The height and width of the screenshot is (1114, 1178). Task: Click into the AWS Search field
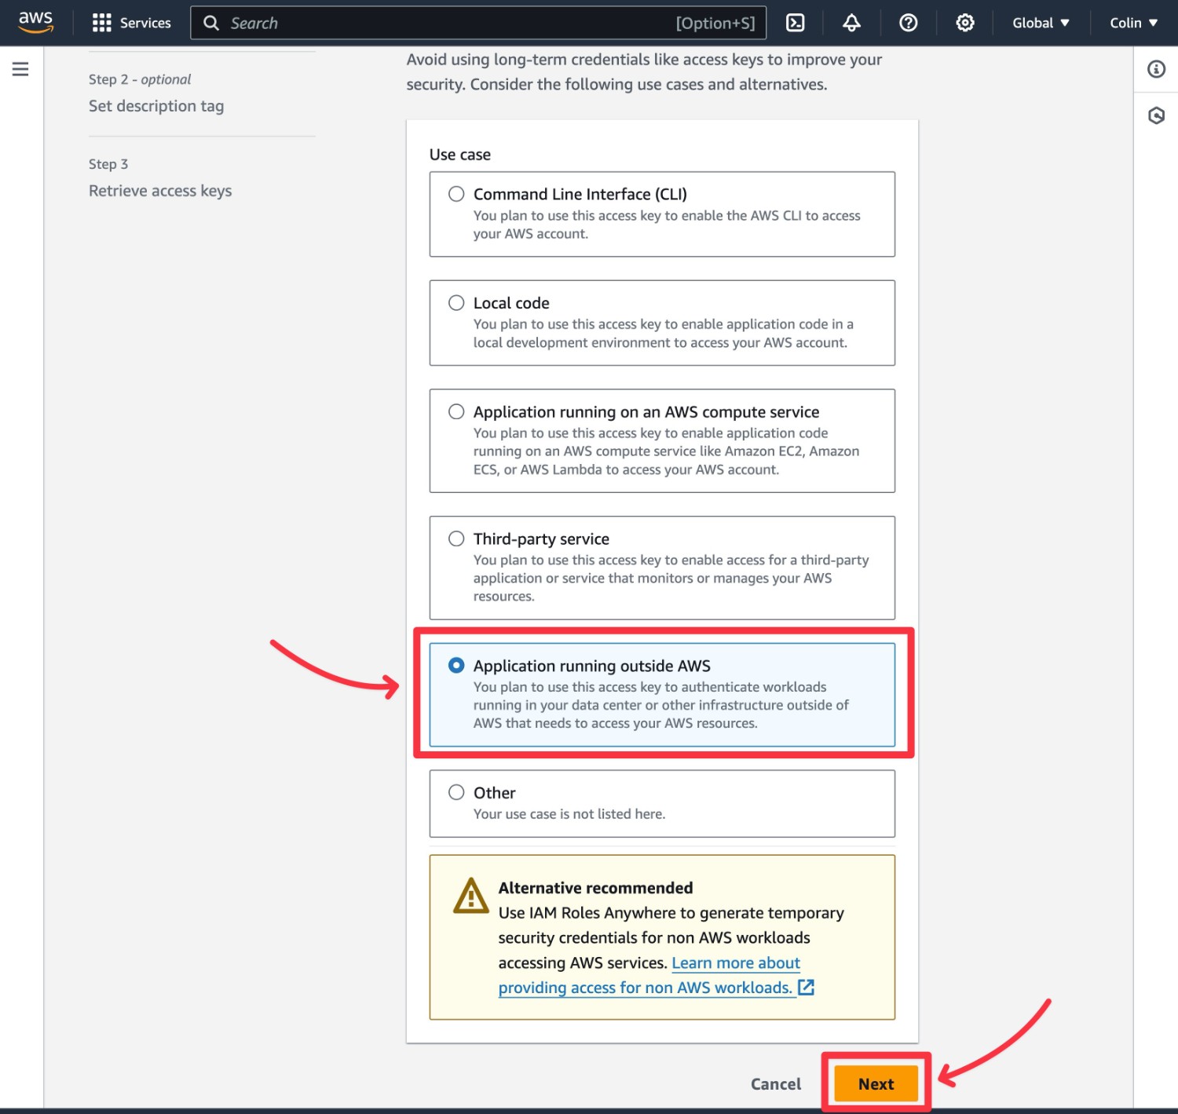(478, 23)
